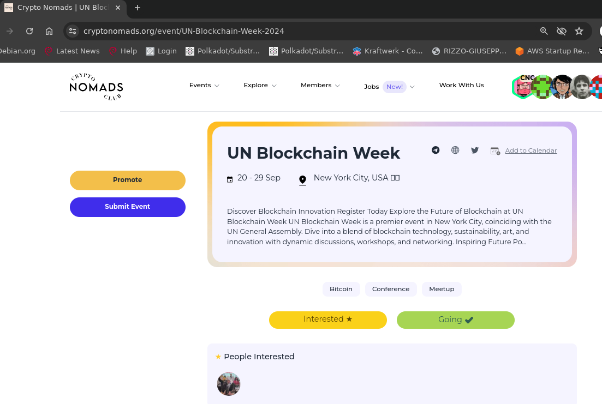Viewport: 602px width, 404px height.
Task: Open the event's Twitter bird icon
Action: pyautogui.click(x=475, y=150)
